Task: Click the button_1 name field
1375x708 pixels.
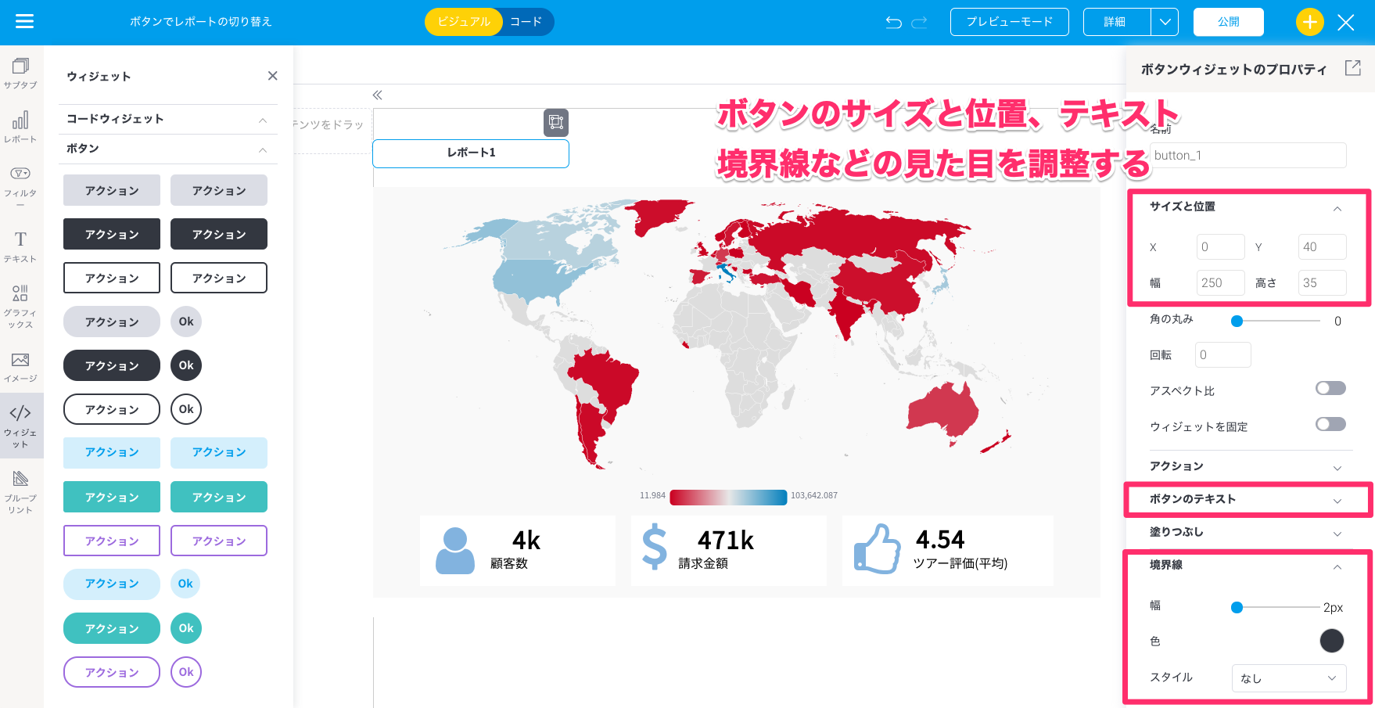Action: (x=1248, y=156)
